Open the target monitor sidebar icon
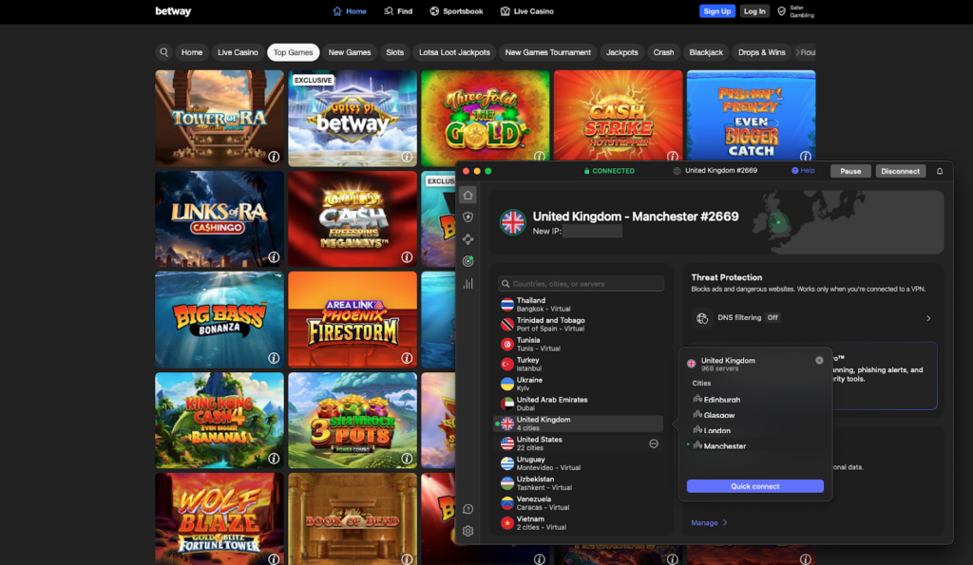Viewport: 973px width, 565px height. click(x=467, y=261)
